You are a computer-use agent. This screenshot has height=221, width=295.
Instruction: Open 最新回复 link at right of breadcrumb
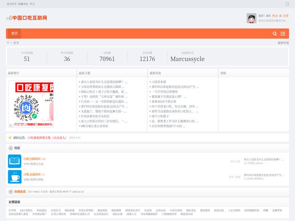click(283, 43)
